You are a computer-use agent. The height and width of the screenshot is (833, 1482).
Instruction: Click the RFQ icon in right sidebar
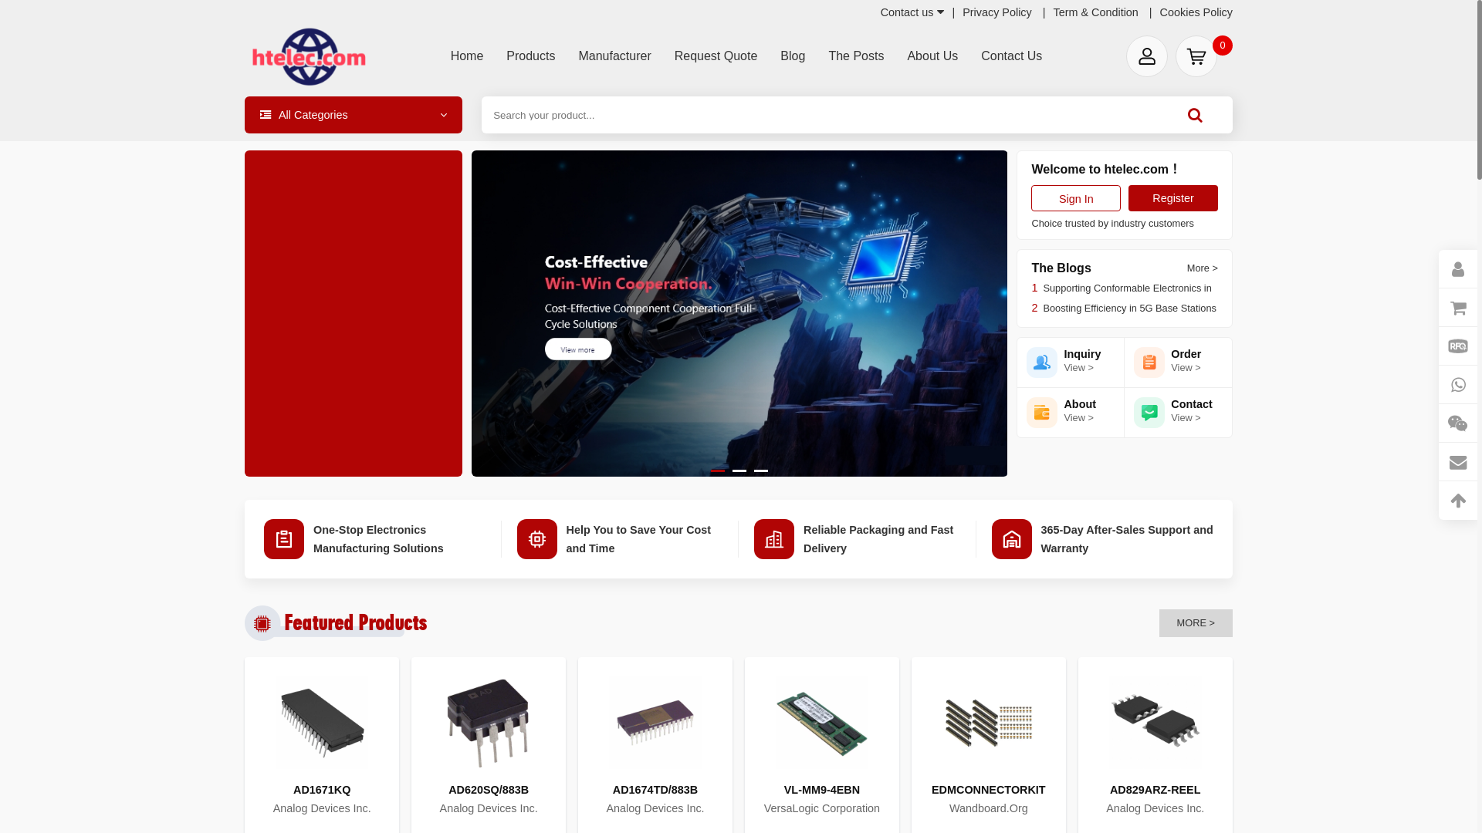[1457, 346]
